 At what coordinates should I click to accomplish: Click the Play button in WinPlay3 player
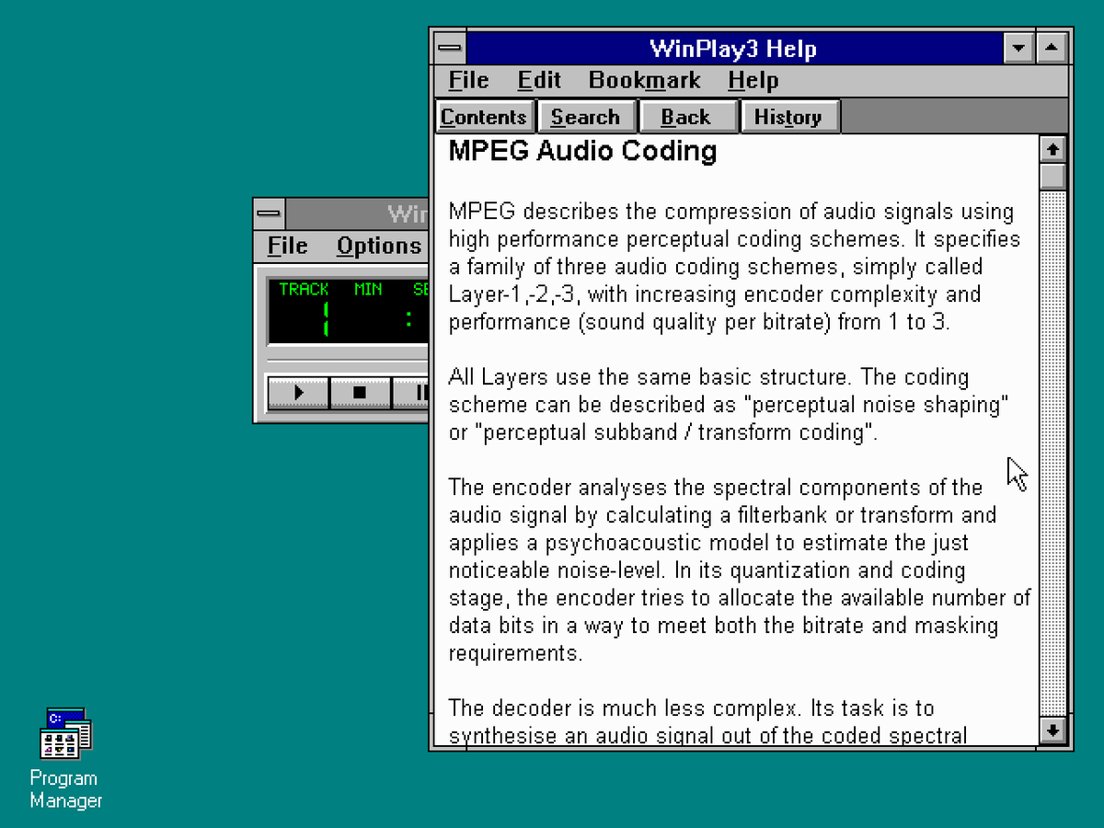tap(298, 393)
